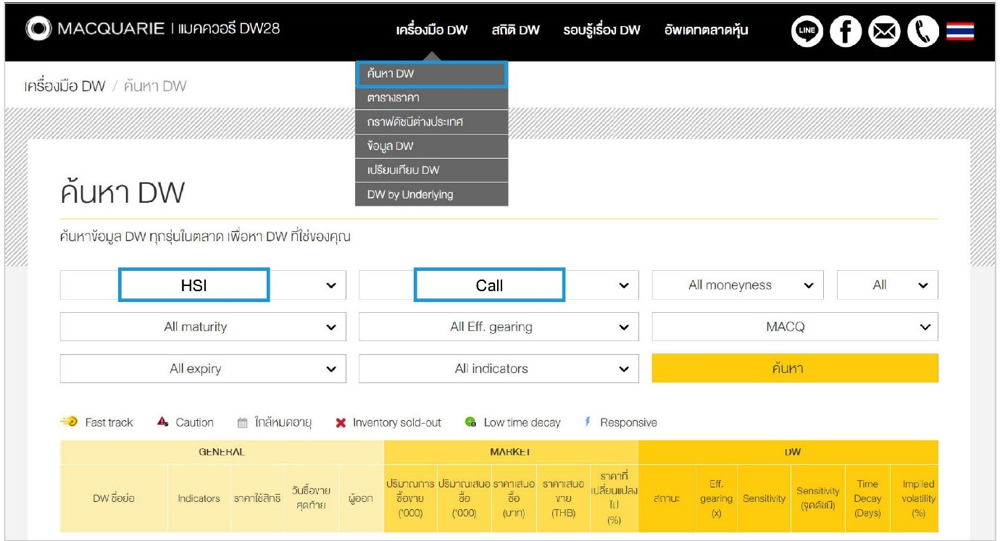
Task: Open the Facebook page icon
Action: click(x=845, y=32)
